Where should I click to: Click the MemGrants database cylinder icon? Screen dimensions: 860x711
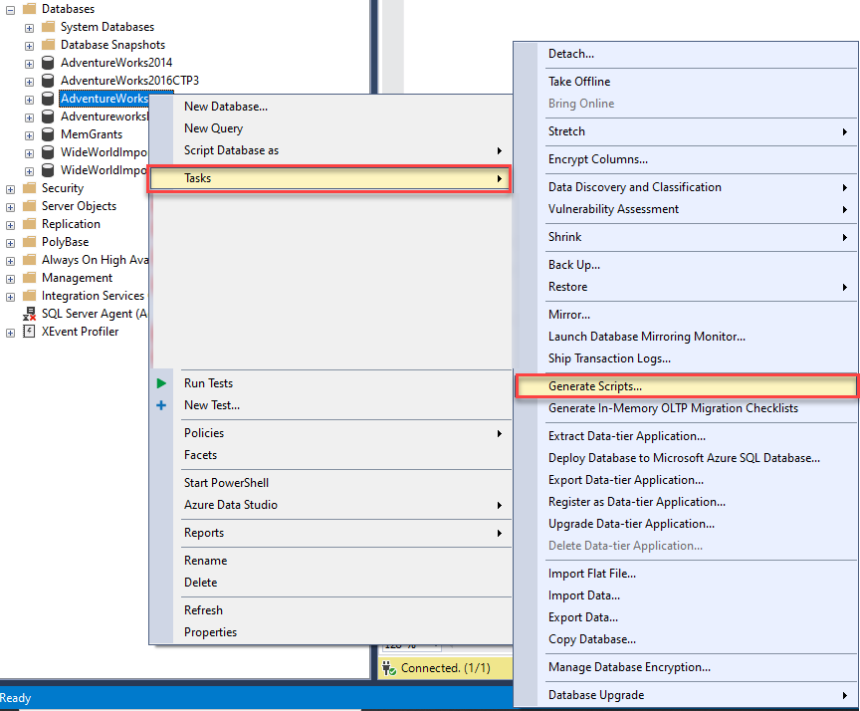[x=48, y=134]
